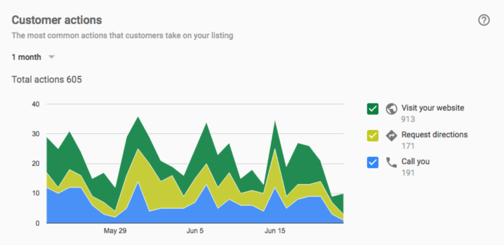Viewport: 504px width, 245px height.
Task: Click the 913 website visits count
Action: pos(408,119)
